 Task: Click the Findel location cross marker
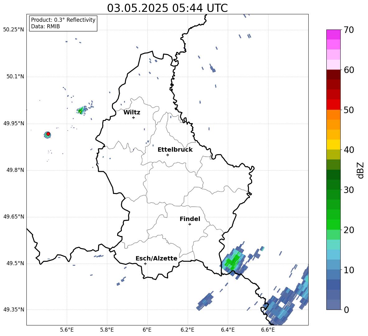click(190, 224)
